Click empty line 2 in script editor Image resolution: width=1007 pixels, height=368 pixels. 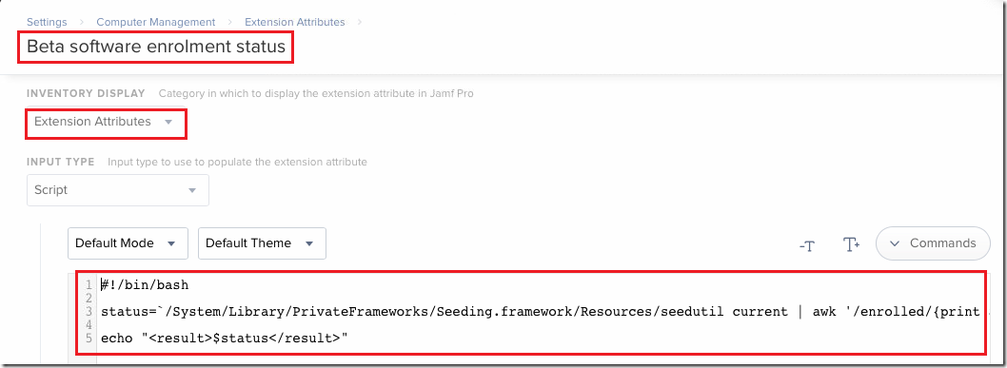click(540, 299)
